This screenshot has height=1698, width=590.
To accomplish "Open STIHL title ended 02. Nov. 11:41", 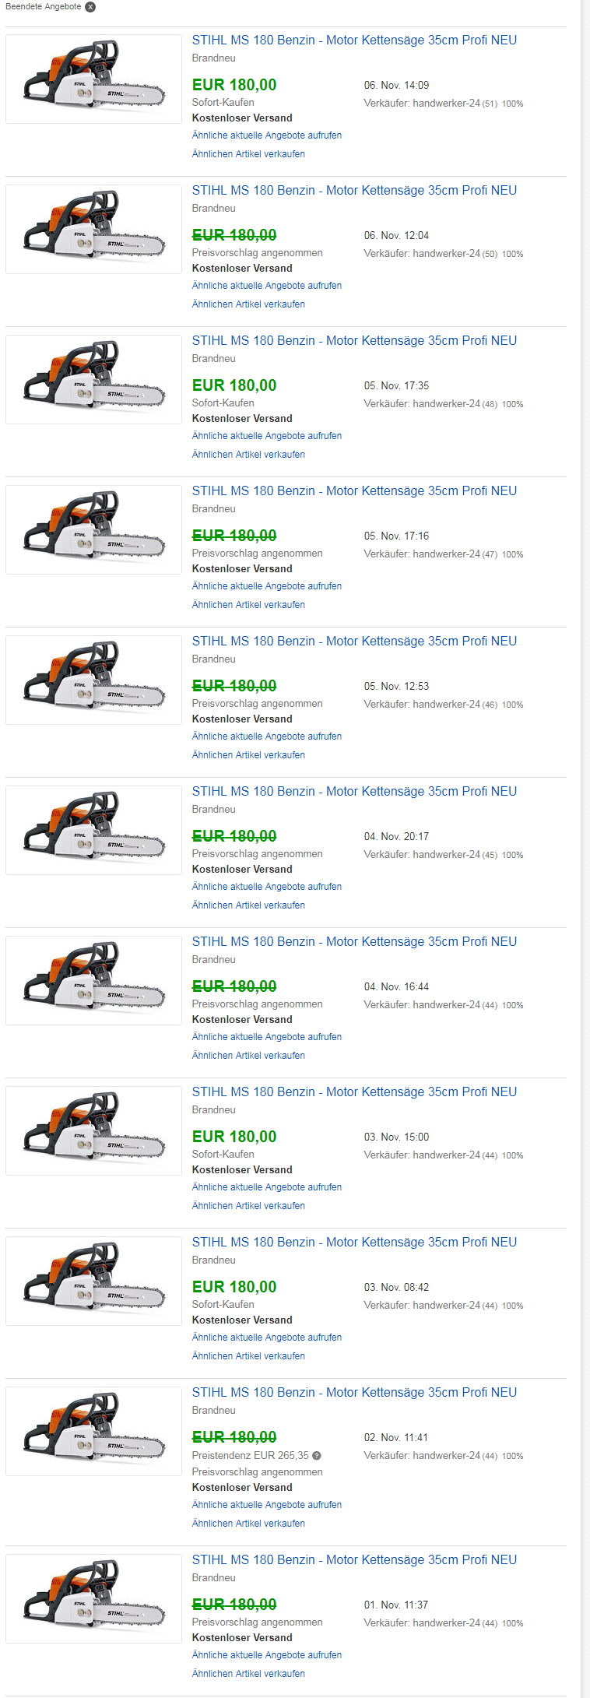I will pyautogui.click(x=354, y=1392).
